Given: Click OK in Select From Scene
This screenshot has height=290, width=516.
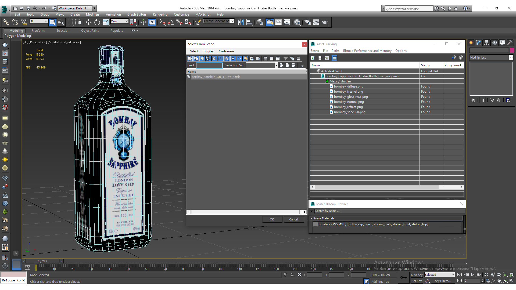Looking at the screenshot, I should point(272,219).
